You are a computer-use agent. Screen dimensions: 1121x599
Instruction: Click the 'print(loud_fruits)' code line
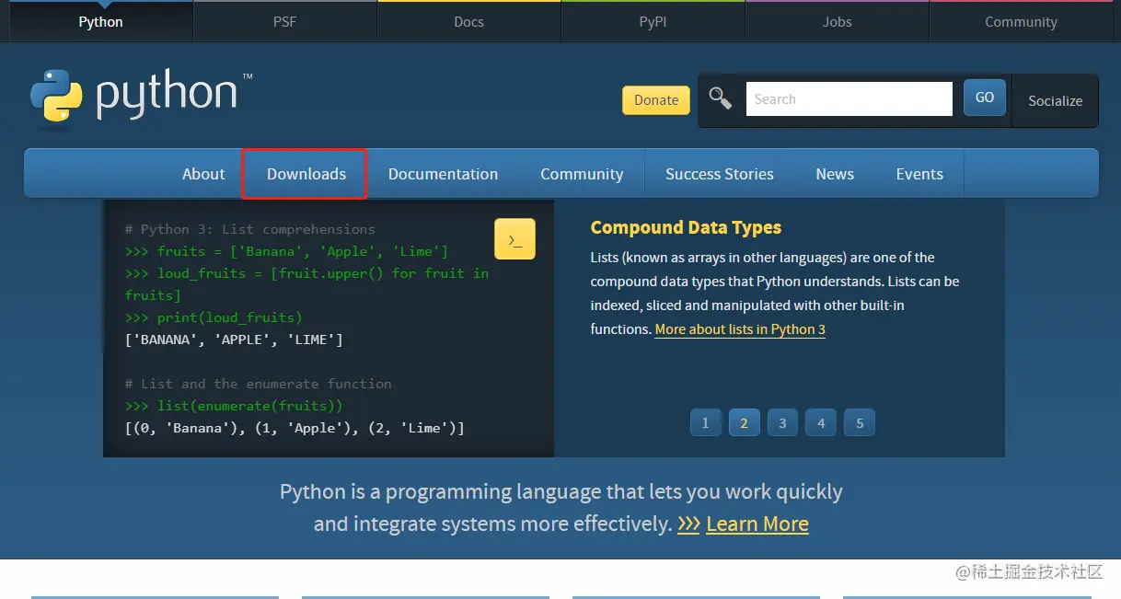[214, 317]
